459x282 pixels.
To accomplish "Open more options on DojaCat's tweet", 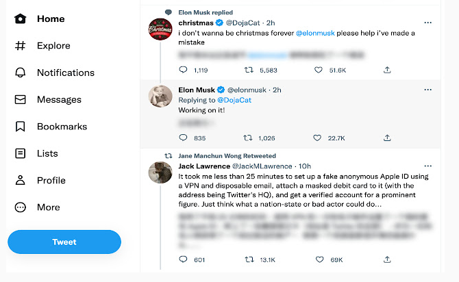I will [428, 23].
